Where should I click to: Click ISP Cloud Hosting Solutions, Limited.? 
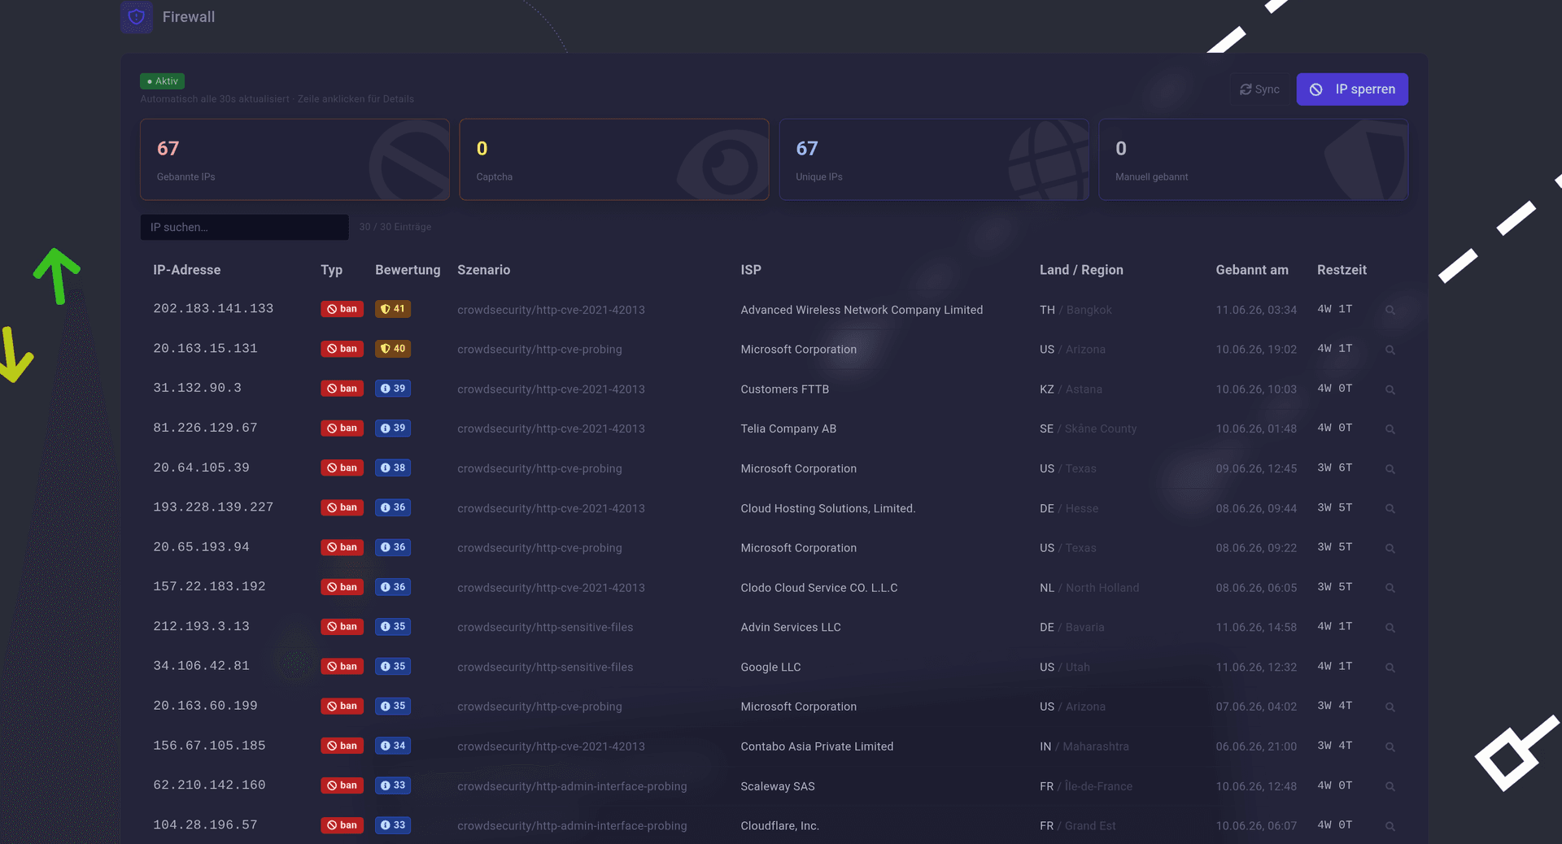tap(828, 508)
